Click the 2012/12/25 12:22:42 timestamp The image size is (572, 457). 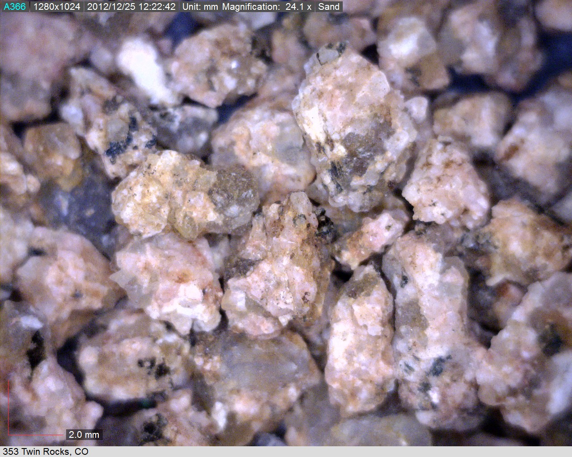coord(131,7)
